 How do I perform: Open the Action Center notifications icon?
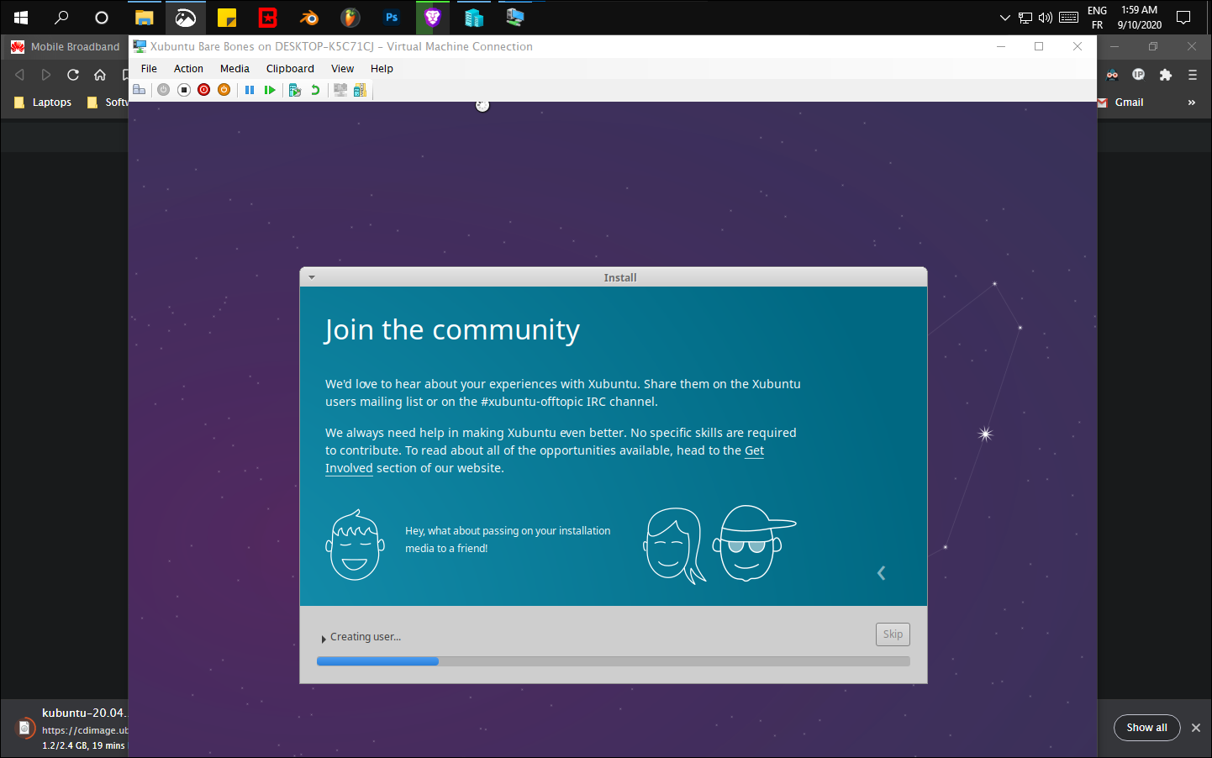point(1183,18)
